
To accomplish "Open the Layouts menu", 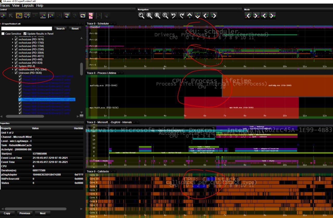I will (28, 5).
